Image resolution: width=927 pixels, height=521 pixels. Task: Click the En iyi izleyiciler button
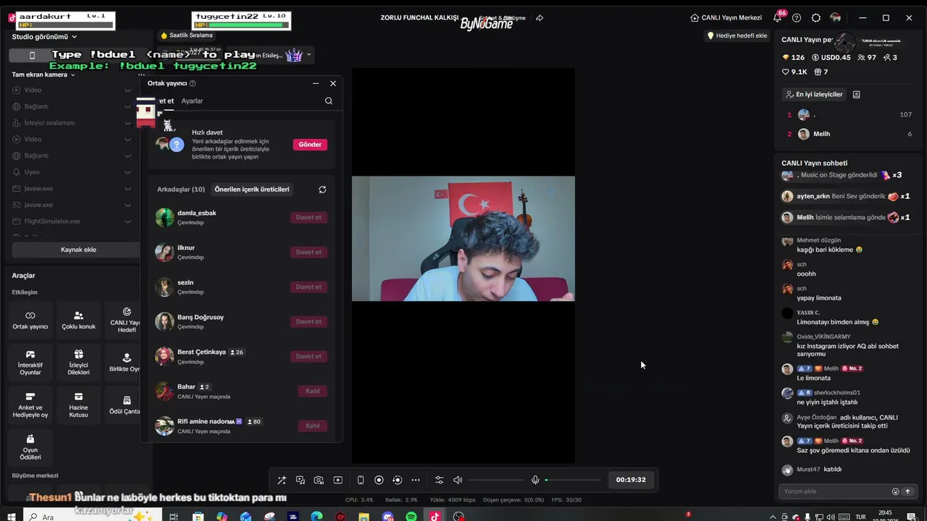[x=814, y=94]
